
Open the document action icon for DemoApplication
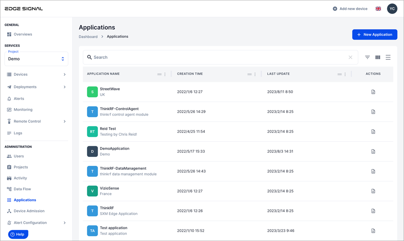point(373,151)
